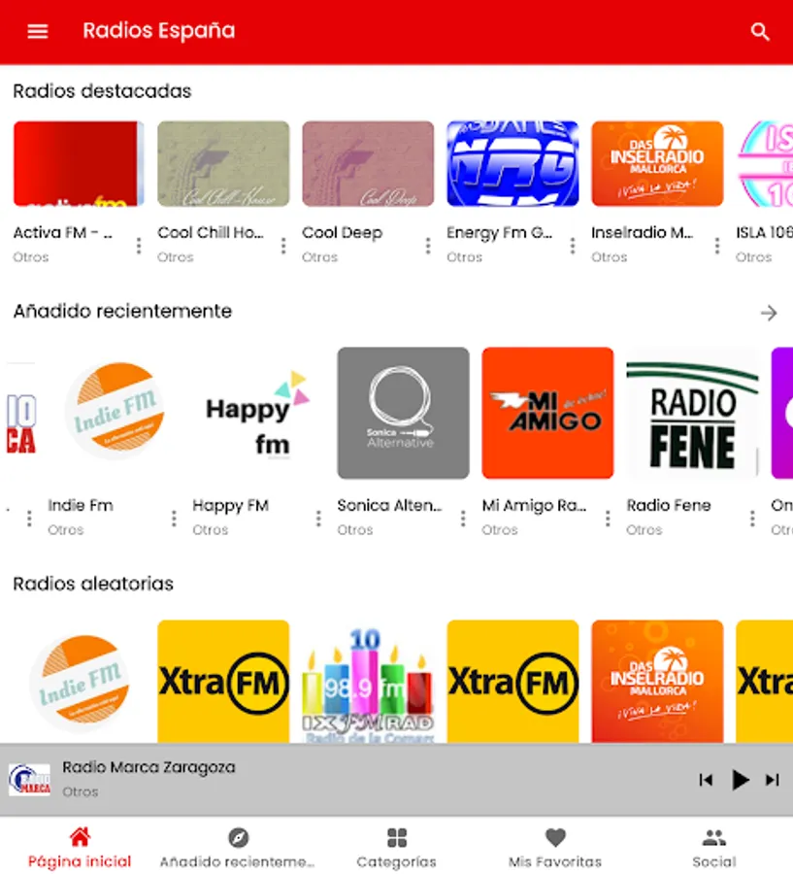Select the featured Inselradio Mallorca logo
Image resolution: width=793 pixels, height=874 pixels.
pyautogui.click(x=657, y=163)
